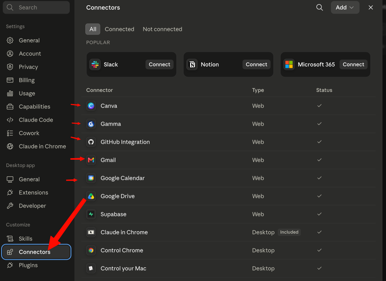Screen dimensions: 386x281
Task: Click the Included badge on Claude in Chrome
Action: point(289,232)
